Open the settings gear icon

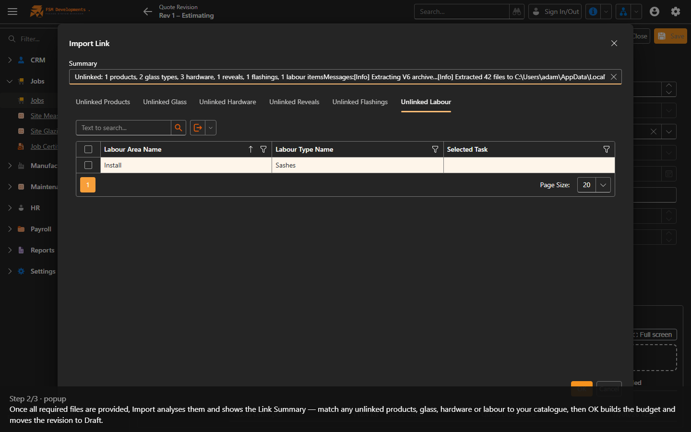676,12
